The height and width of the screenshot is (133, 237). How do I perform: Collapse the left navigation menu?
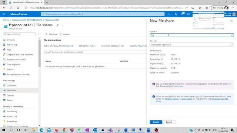(x=39, y=34)
